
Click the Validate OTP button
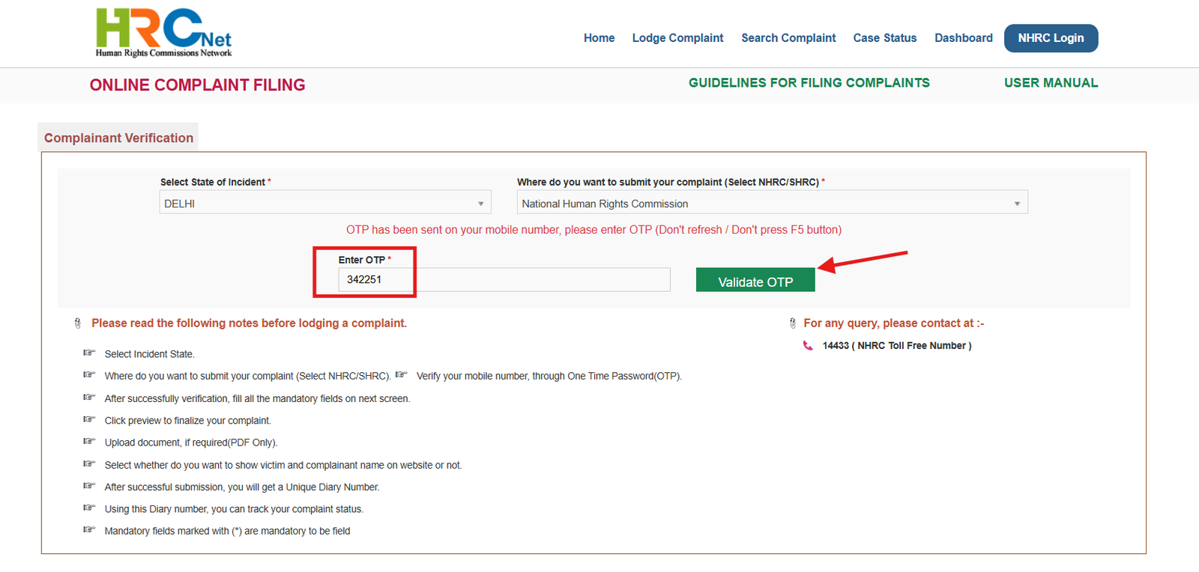tap(755, 280)
